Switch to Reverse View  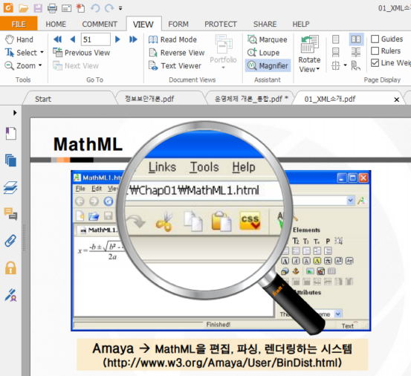[177, 53]
